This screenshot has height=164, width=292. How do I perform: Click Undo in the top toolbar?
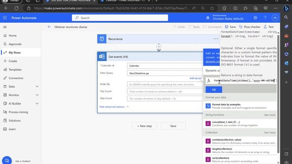179,27
